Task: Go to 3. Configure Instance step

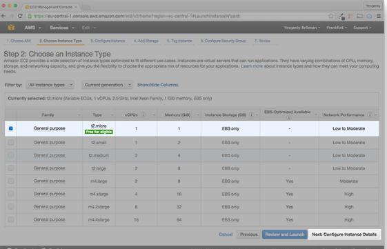Action: (108, 41)
